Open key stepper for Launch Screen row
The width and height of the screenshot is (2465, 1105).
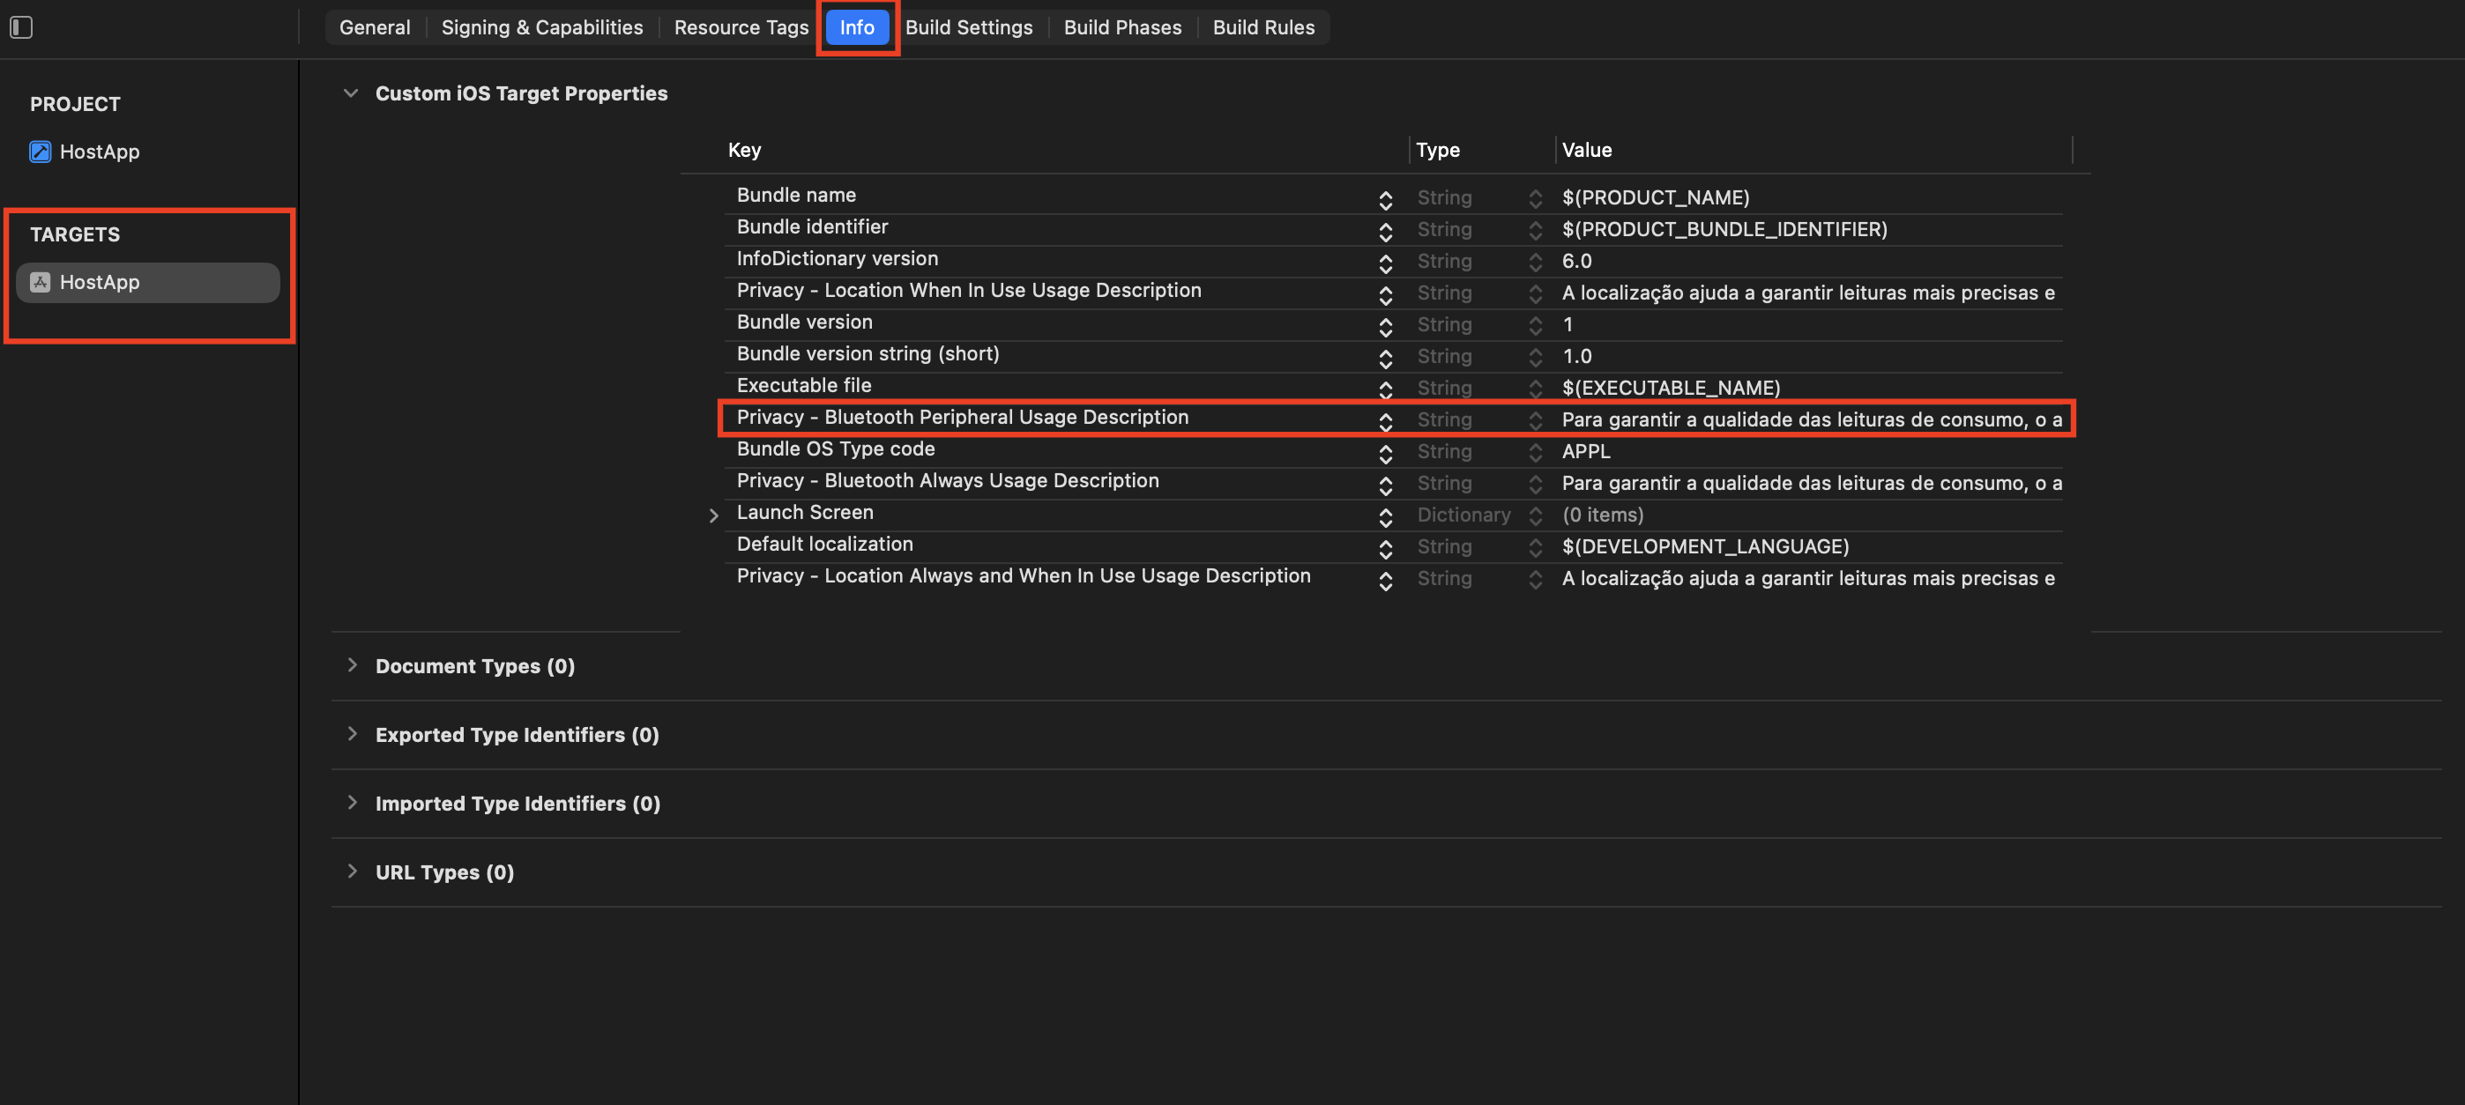point(1385,516)
